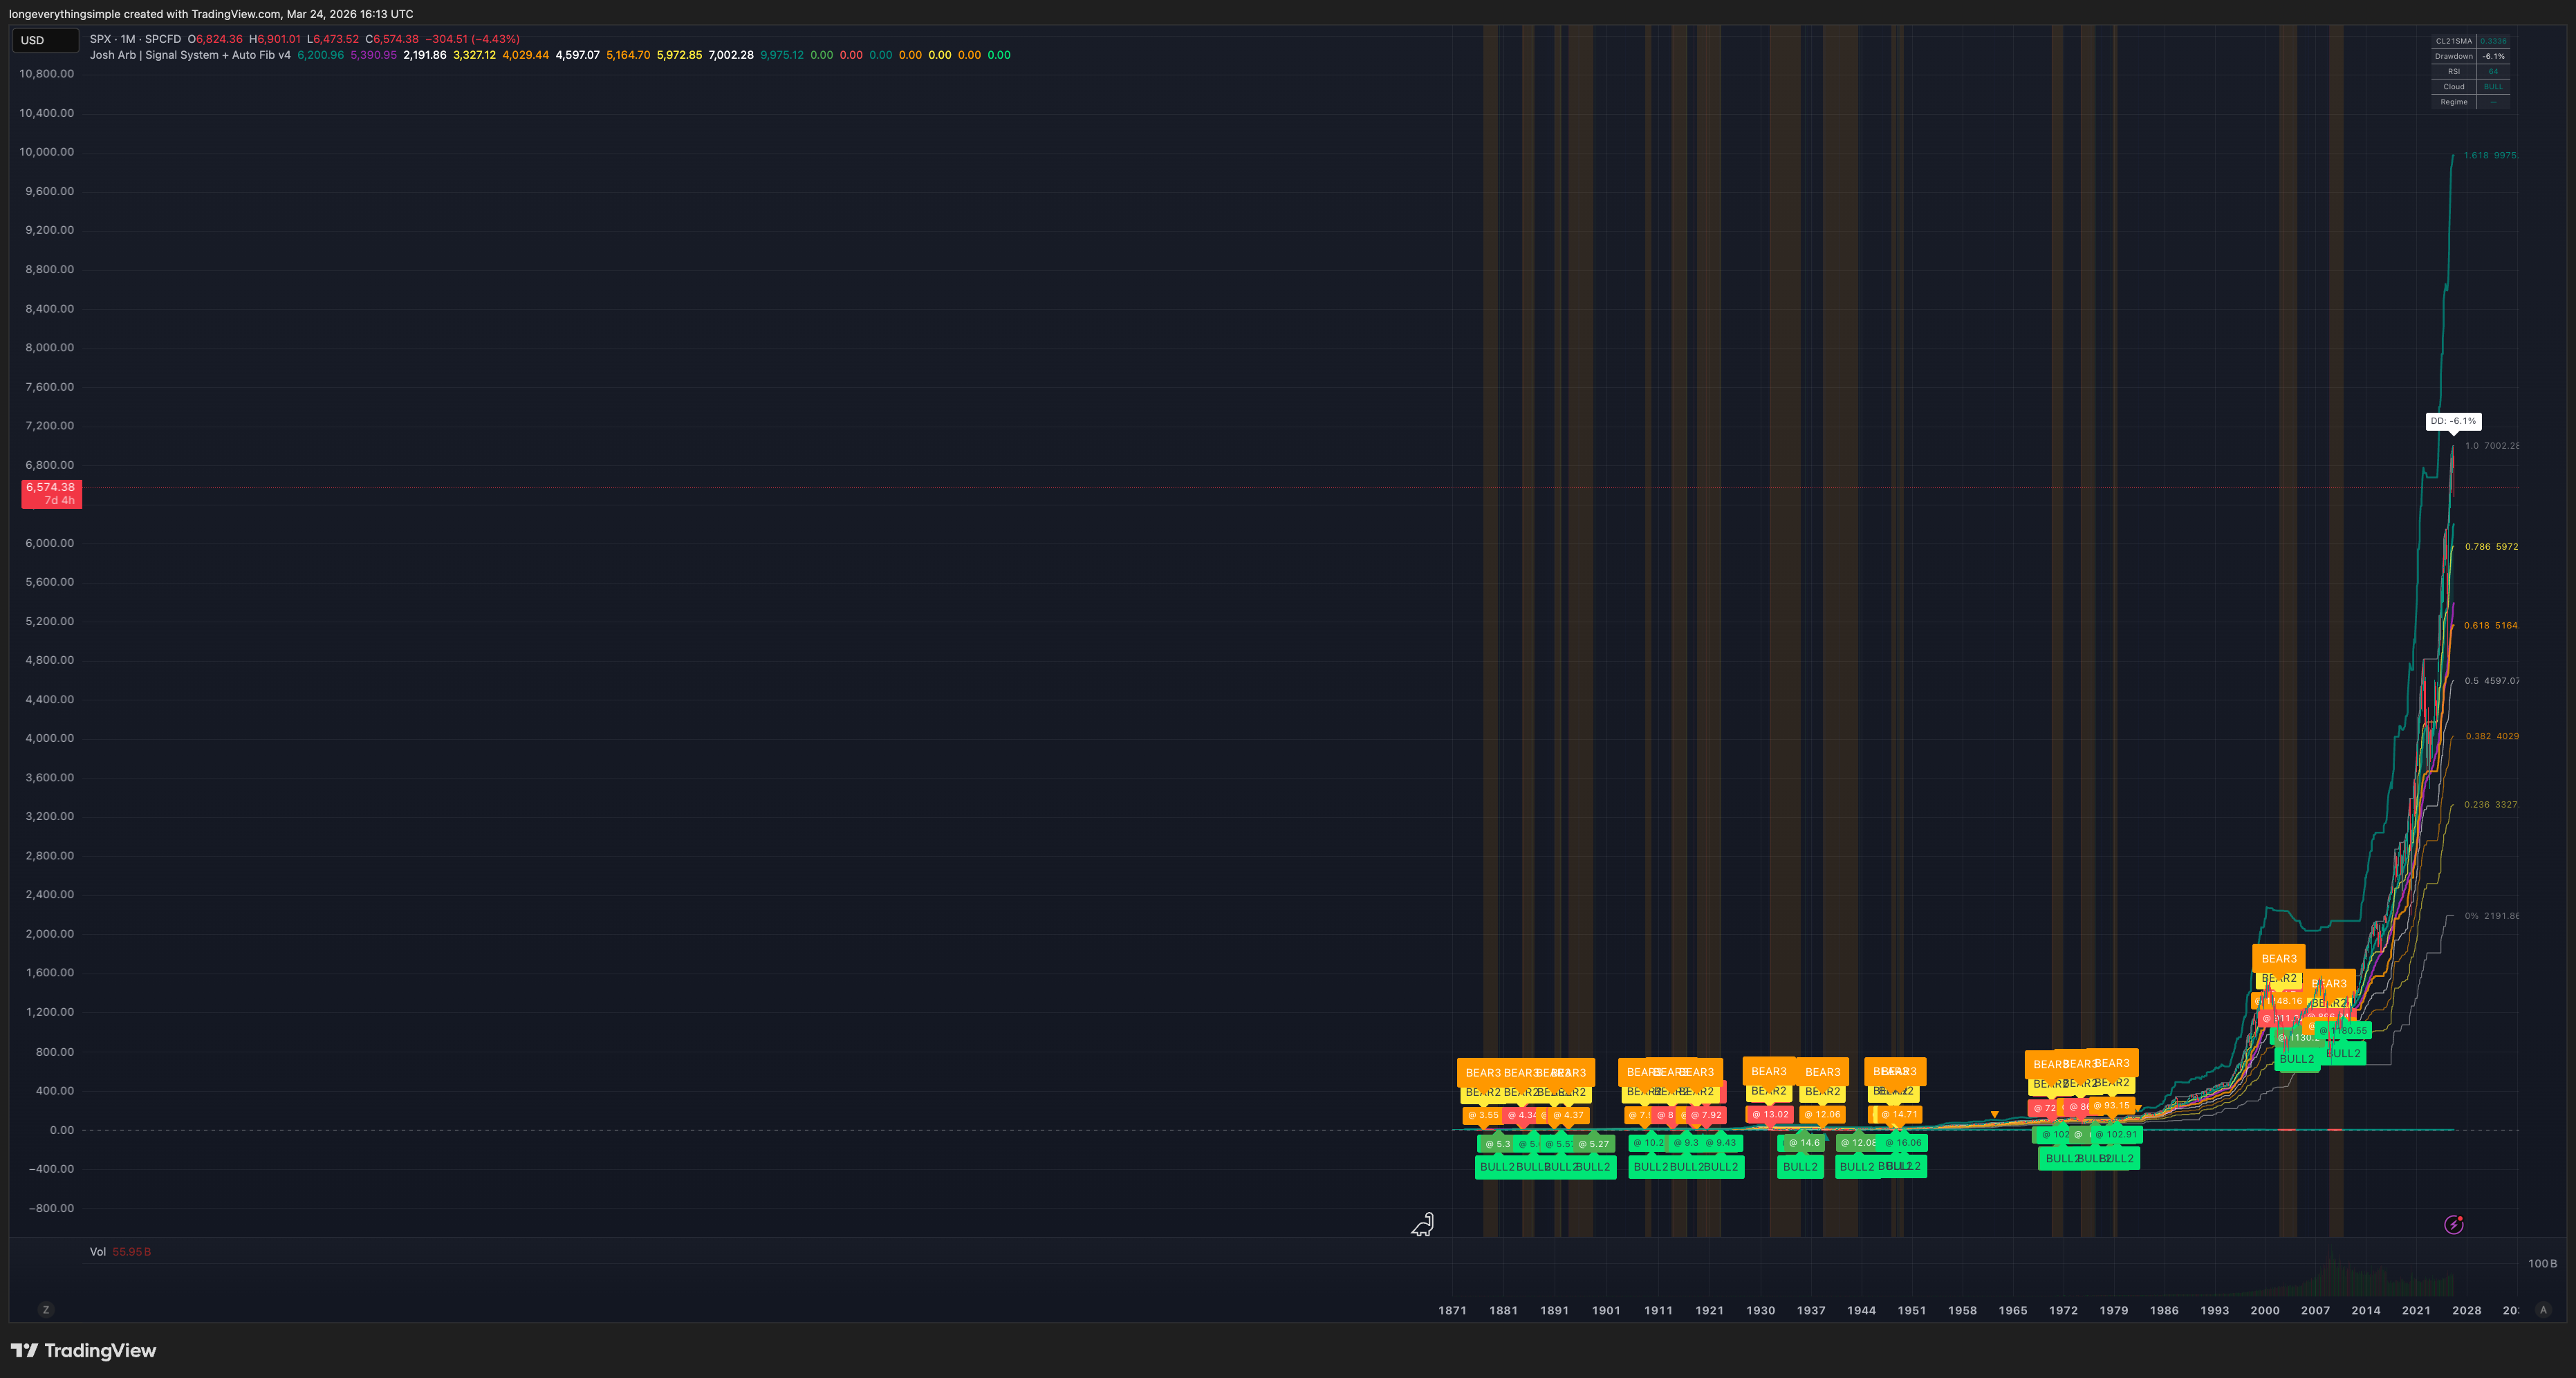
Task: Click the DD: -6.1% drawdown callout
Action: [x=2453, y=421]
